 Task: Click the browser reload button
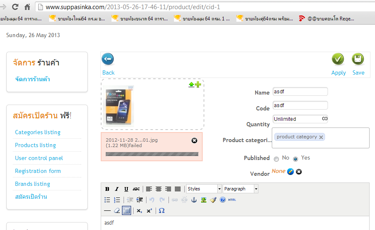point(15,7)
